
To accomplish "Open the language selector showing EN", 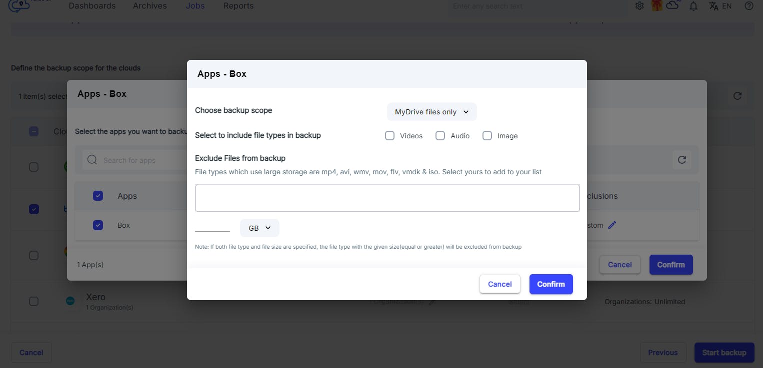I will click(x=720, y=6).
